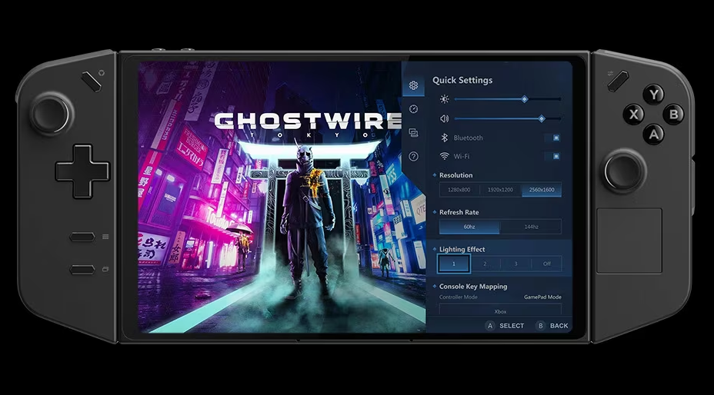Toggle the Bluetooth switch
This screenshot has height=395, width=714.
(552, 138)
